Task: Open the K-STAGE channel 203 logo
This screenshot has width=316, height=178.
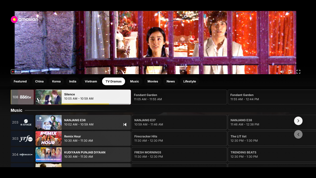Action: (x=22, y=122)
